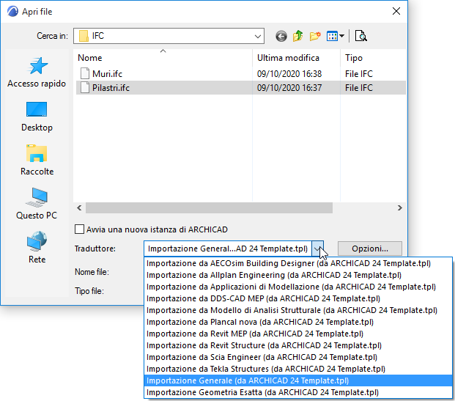Open Questo PC location

coord(37,204)
